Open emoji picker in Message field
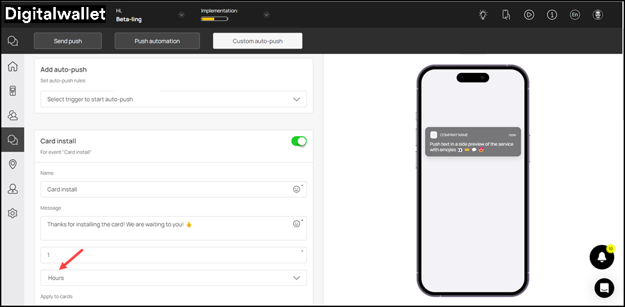Image resolution: width=625 pixels, height=307 pixels. (x=296, y=224)
